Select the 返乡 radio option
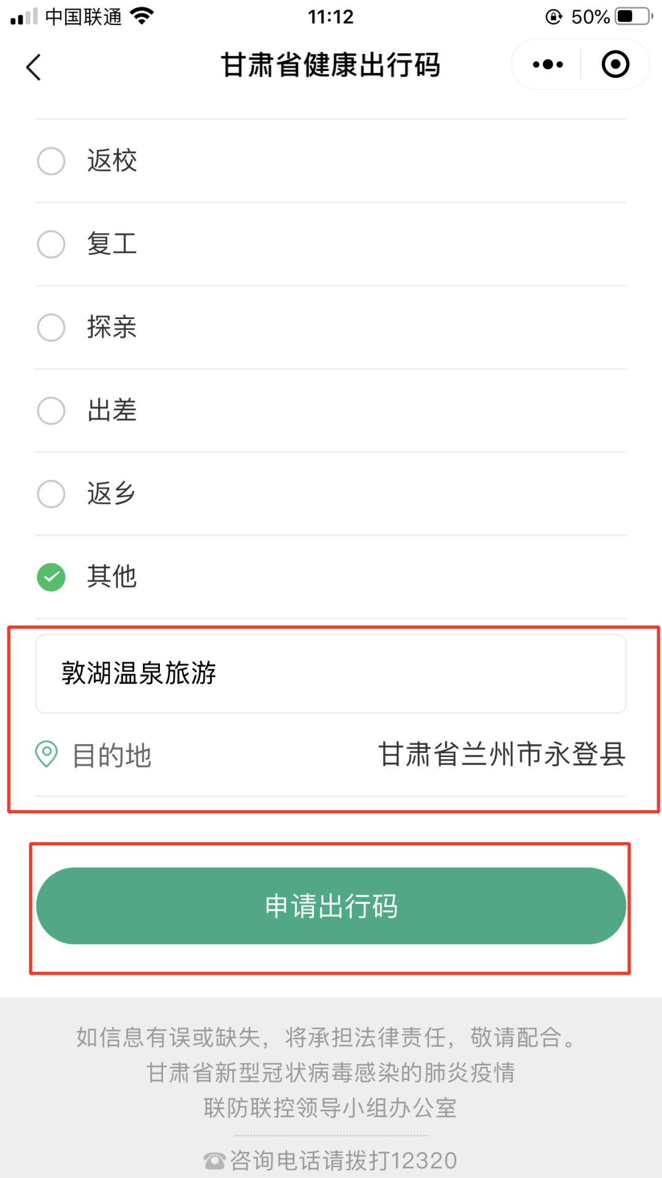The image size is (662, 1178). (x=51, y=494)
